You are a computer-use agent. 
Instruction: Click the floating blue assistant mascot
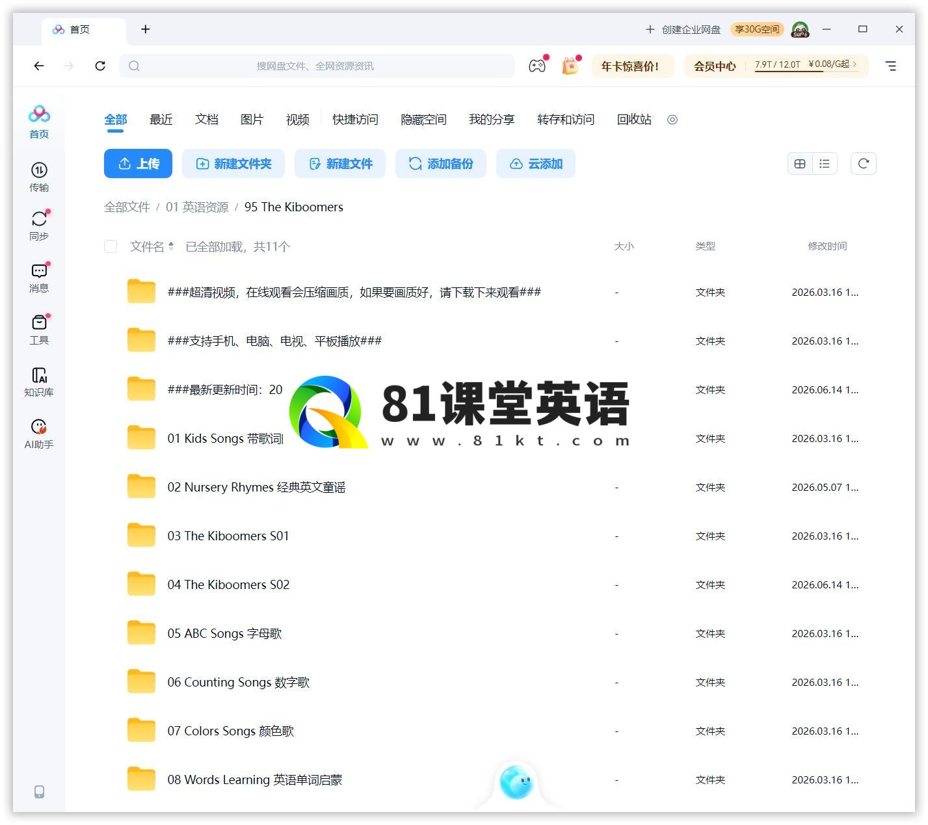coord(516,782)
